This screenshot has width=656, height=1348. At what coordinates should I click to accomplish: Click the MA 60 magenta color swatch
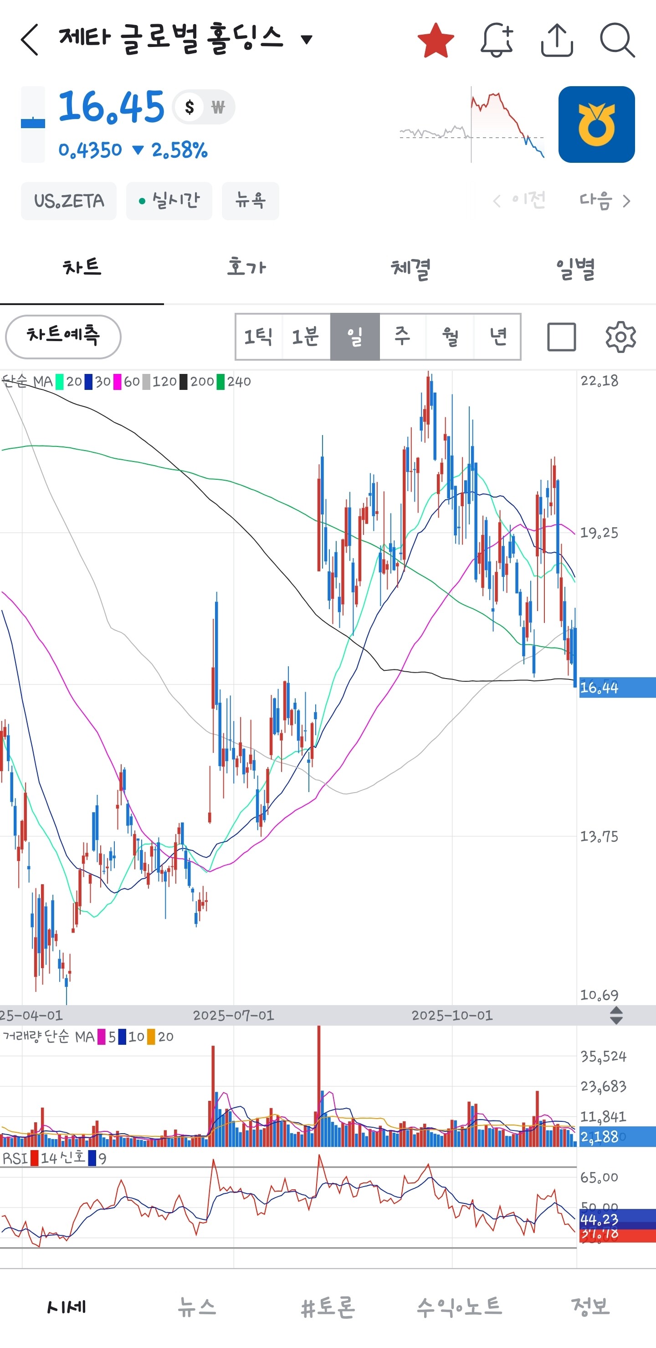(117, 382)
